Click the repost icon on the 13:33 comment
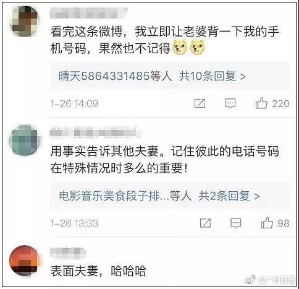 coord(205,223)
